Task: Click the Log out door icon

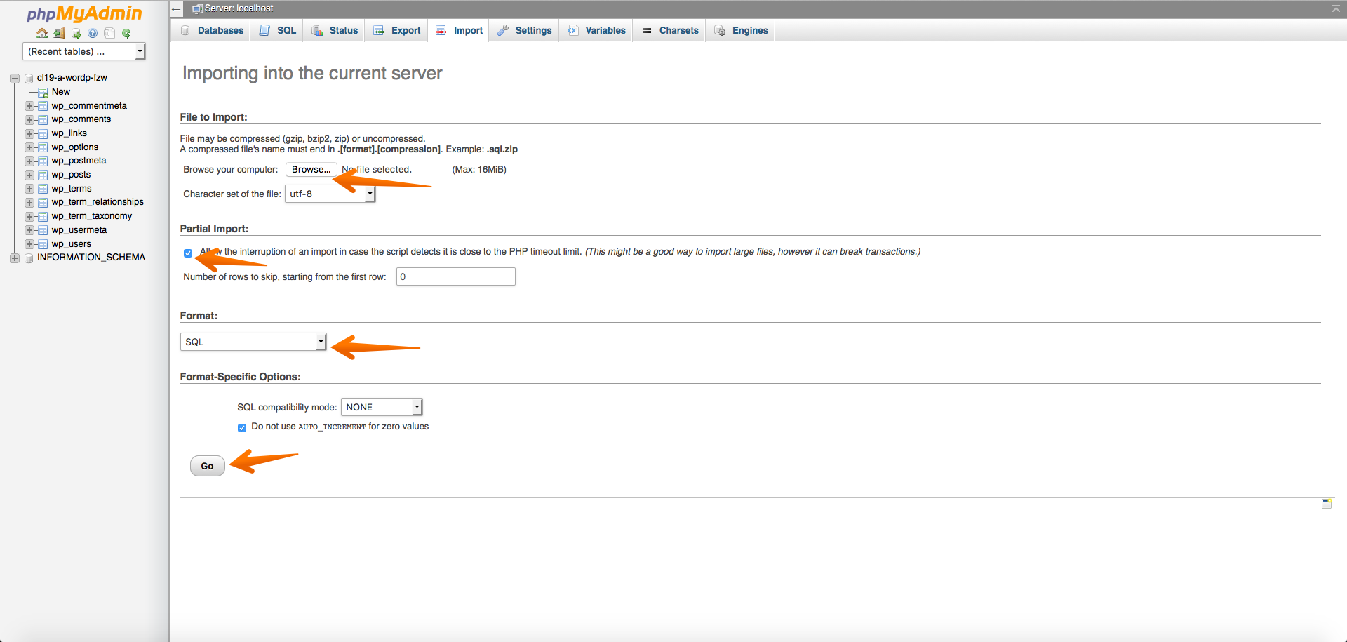Action: click(x=59, y=33)
